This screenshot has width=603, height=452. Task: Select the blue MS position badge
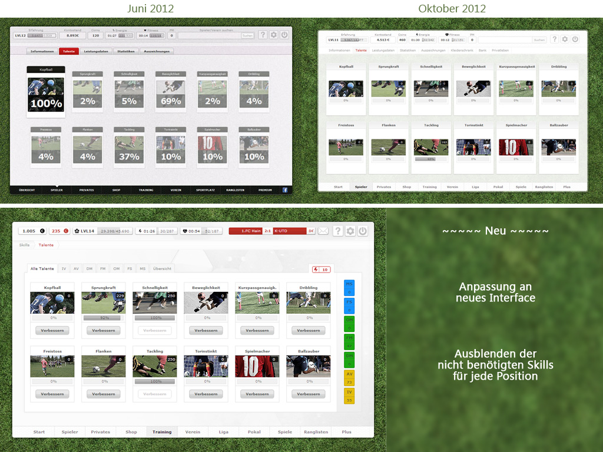click(x=349, y=287)
